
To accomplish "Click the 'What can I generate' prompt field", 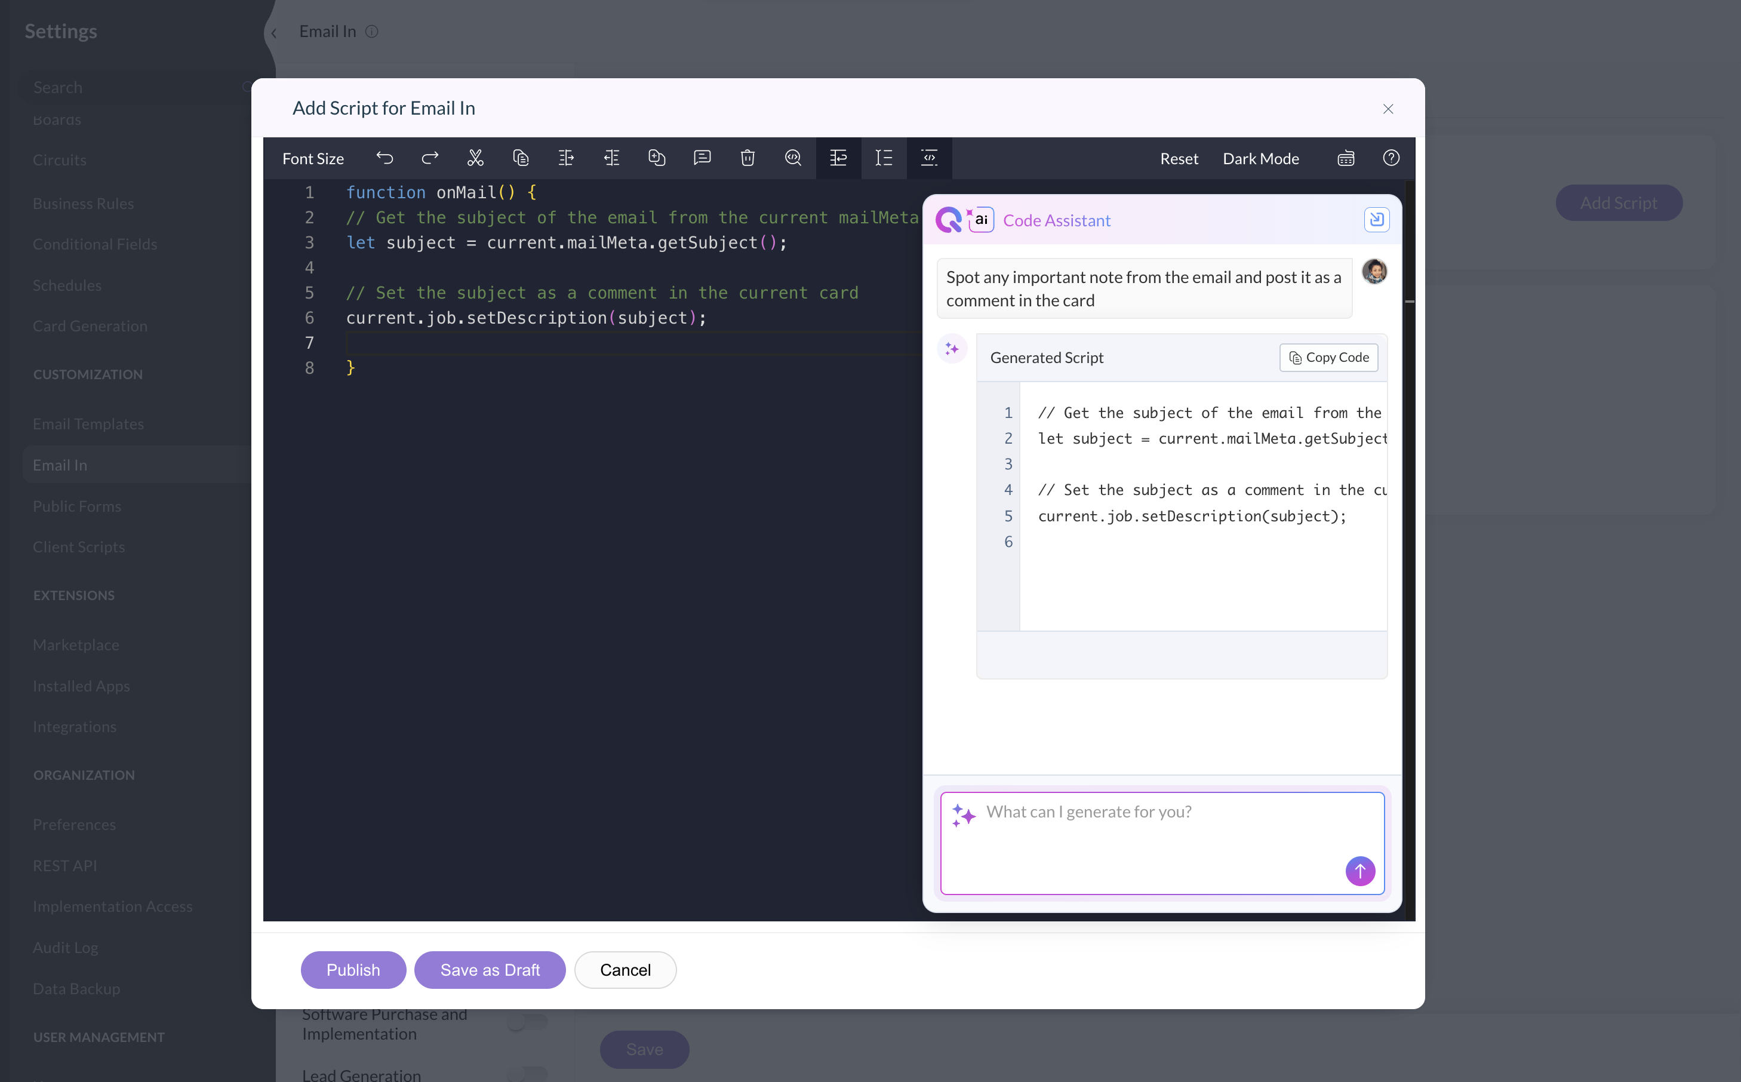I will coord(1145,830).
